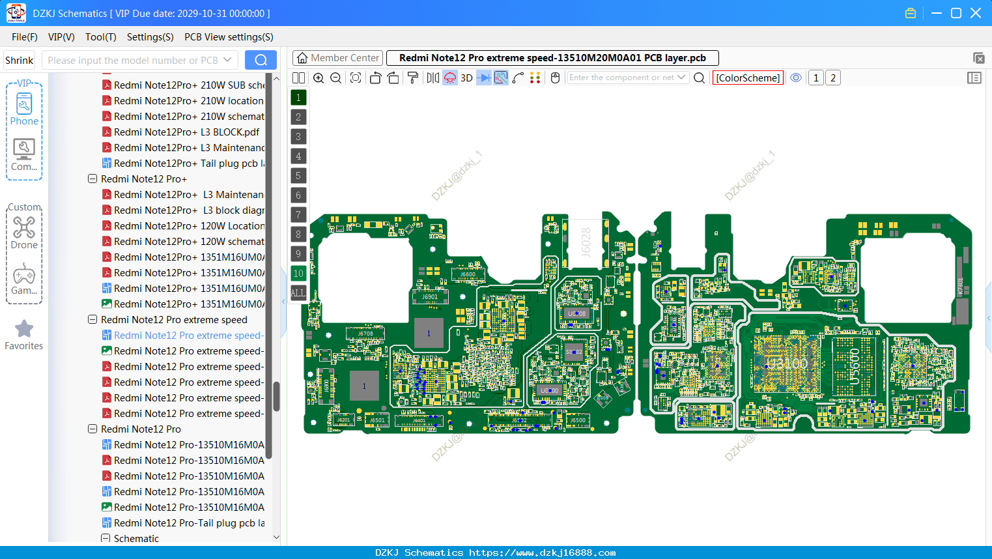The height and width of the screenshot is (559, 992).
Task: Switch to 3D view
Action: (466, 78)
